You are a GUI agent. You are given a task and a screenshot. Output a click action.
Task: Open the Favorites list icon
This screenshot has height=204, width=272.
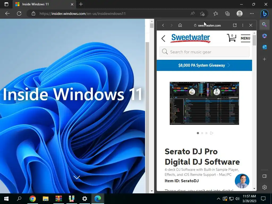(216, 14)
